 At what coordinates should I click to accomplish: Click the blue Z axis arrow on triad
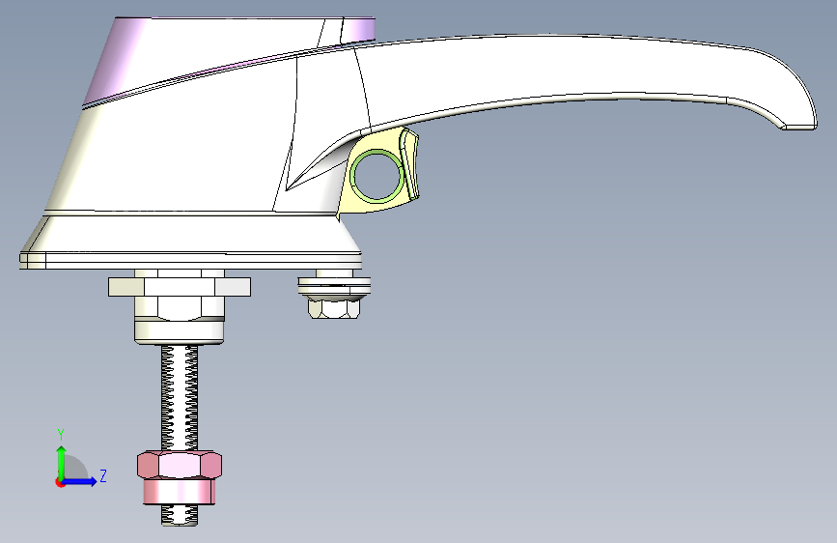pyautogui.click(x=80, y=481)
